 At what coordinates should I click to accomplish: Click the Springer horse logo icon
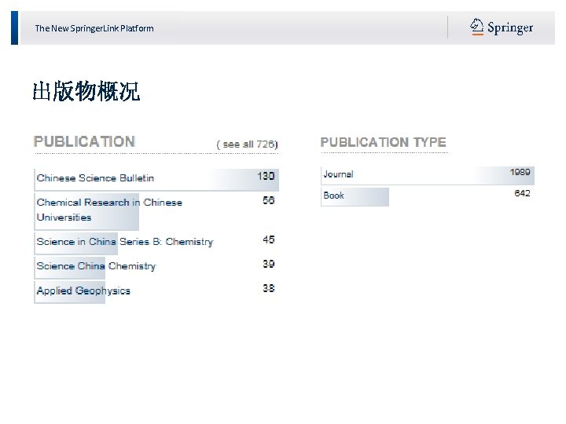476,27
